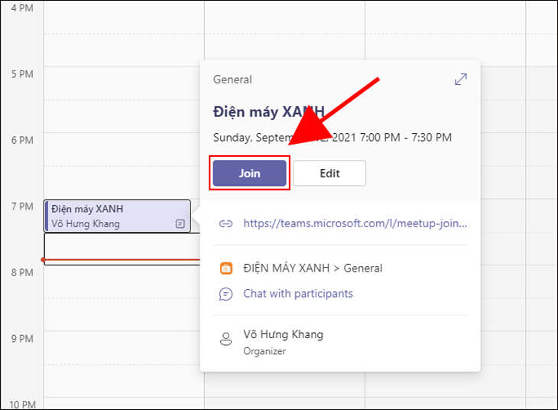Open Chat with participants
Image resolution: width=558 pixels, height=410 pixels.
(298, 294)
